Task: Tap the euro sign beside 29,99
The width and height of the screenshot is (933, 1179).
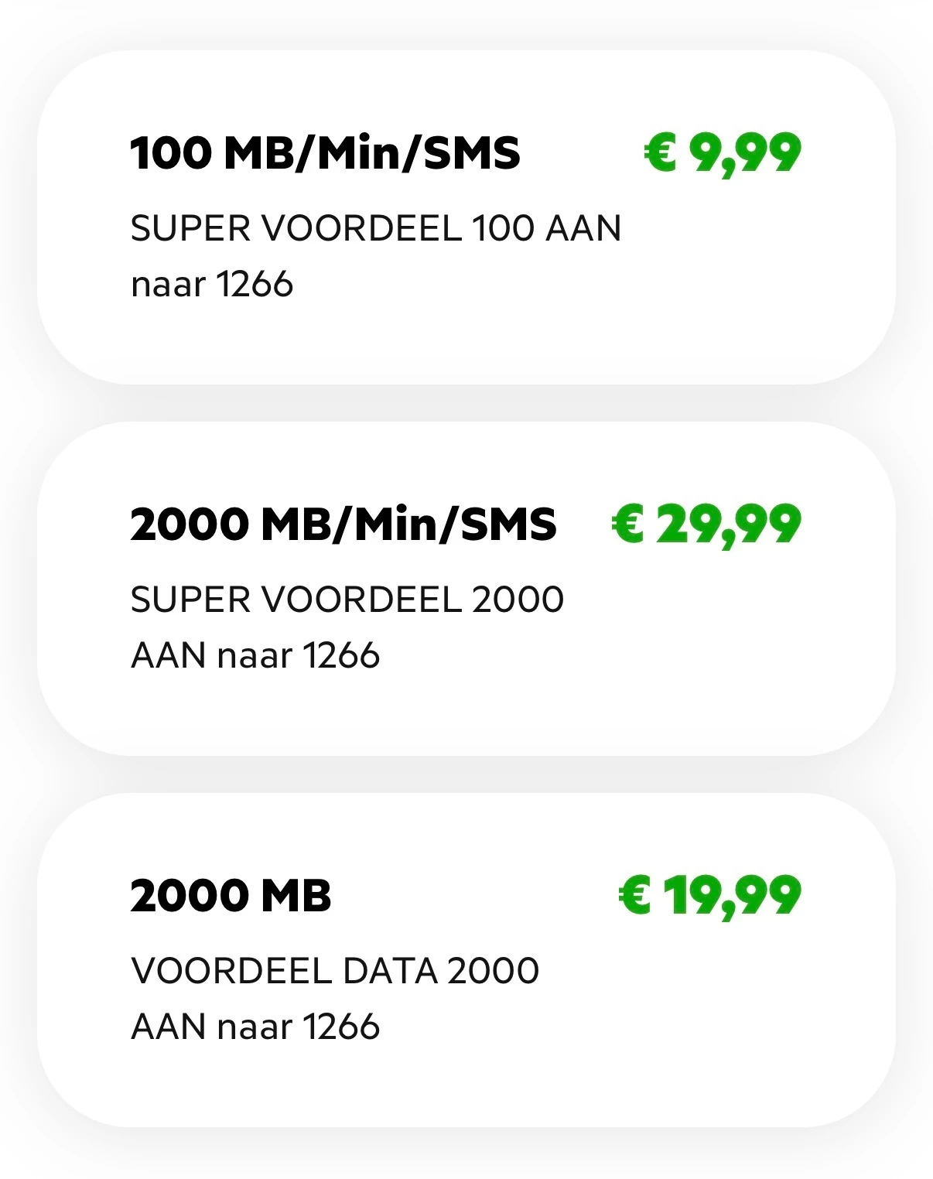Action: pos(628,523)
